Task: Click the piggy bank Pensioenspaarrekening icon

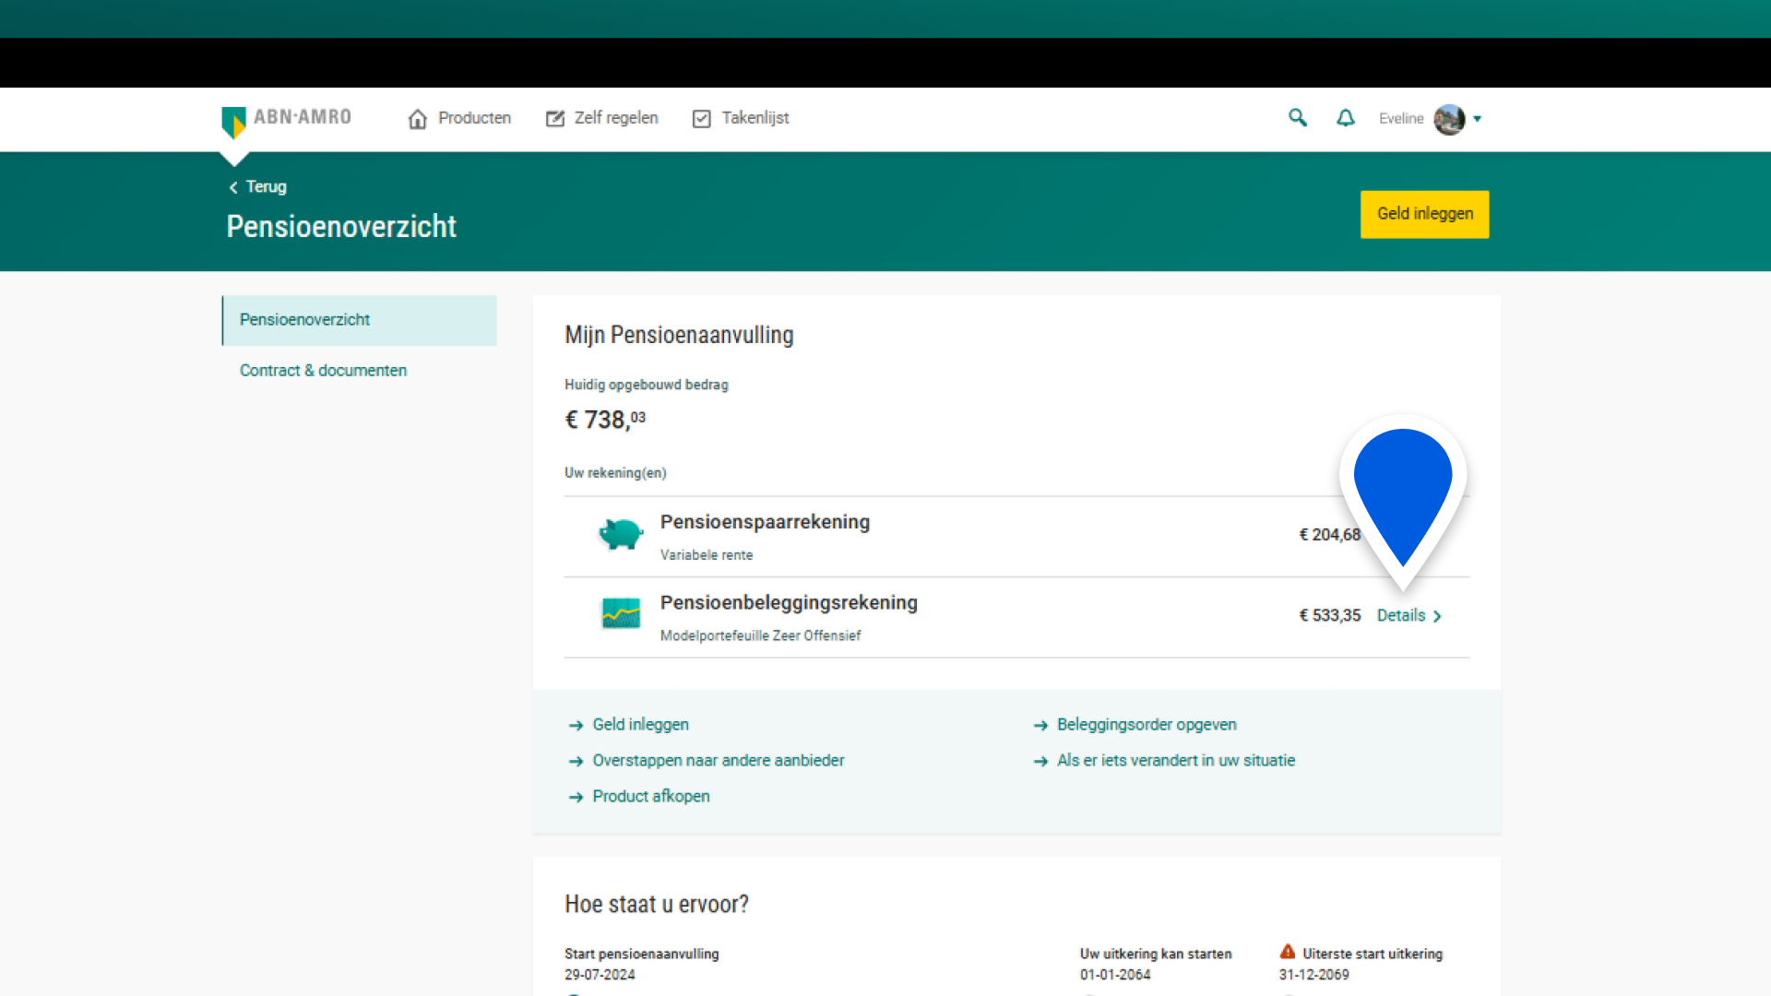Action: tap(621, 534)
